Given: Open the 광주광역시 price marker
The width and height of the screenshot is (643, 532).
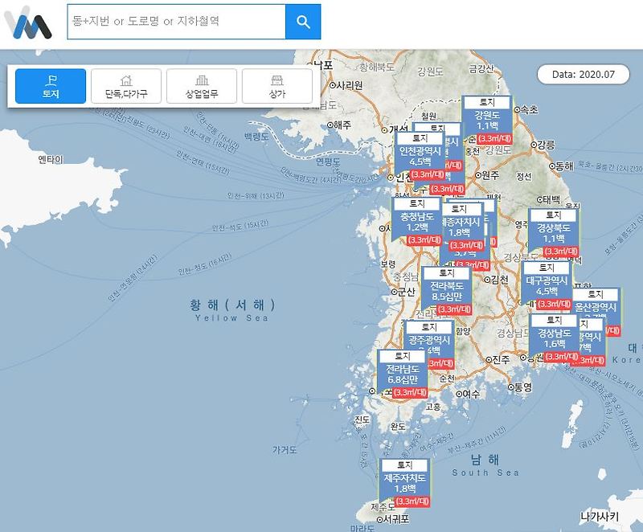Looking at the screenshot, I should pyautogui.click(x=429, y=338).
